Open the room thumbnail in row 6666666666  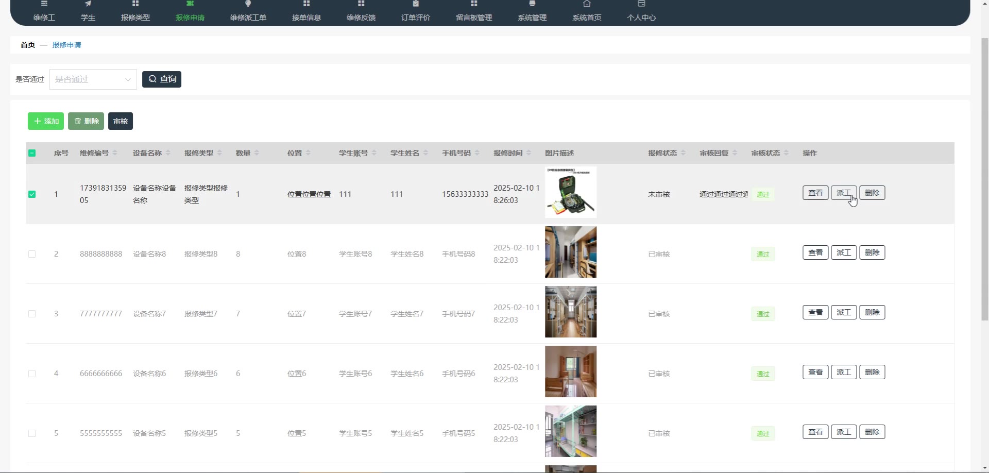[571, 371]
